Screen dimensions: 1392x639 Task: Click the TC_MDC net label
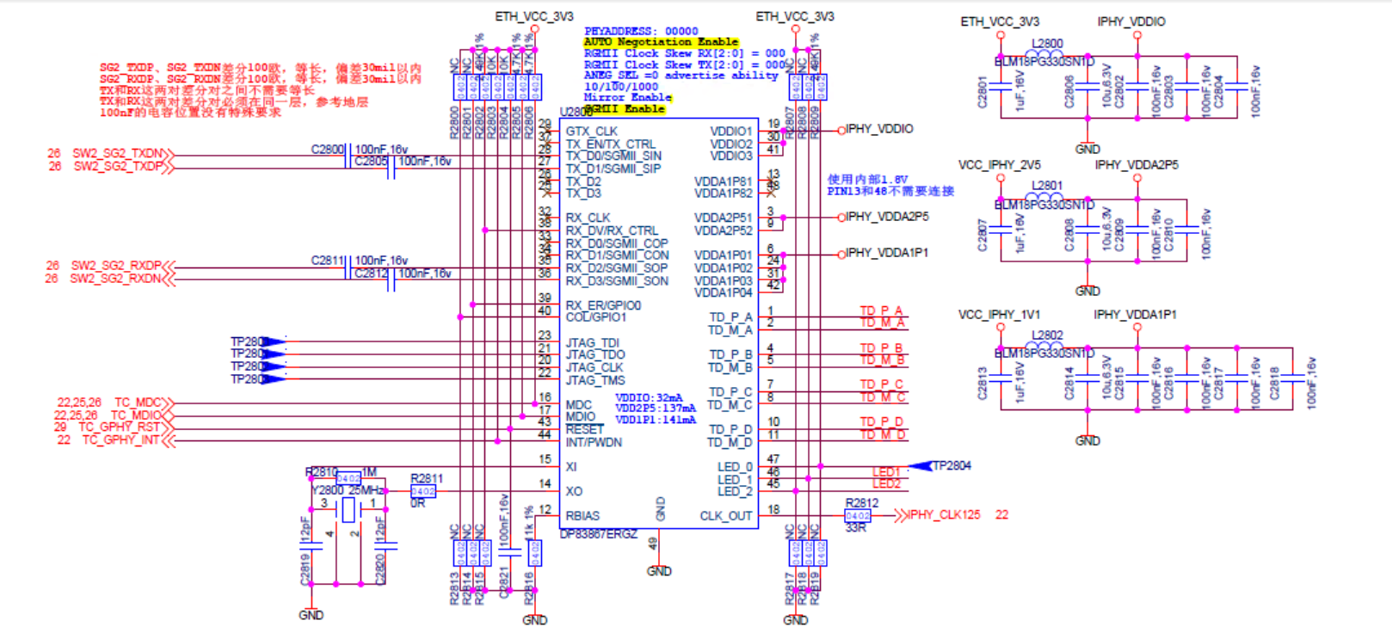[x=138, y=402]
